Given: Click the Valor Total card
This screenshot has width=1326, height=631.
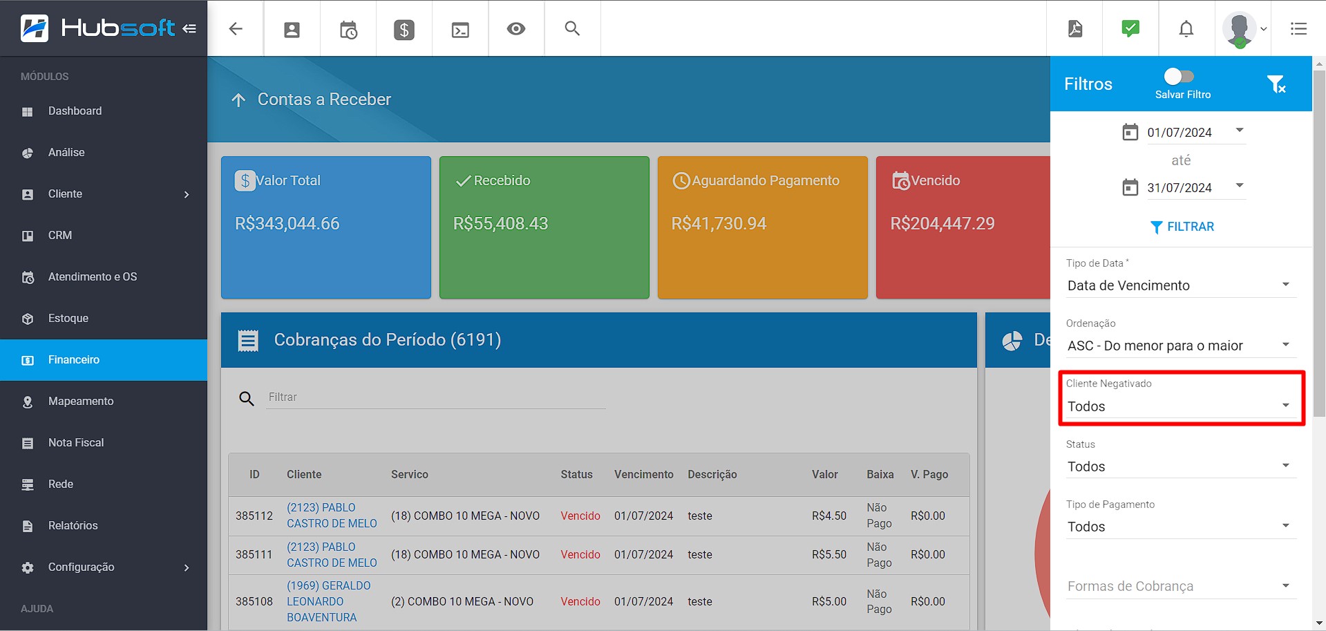Looking at the screenshot, I should [326, 227].
